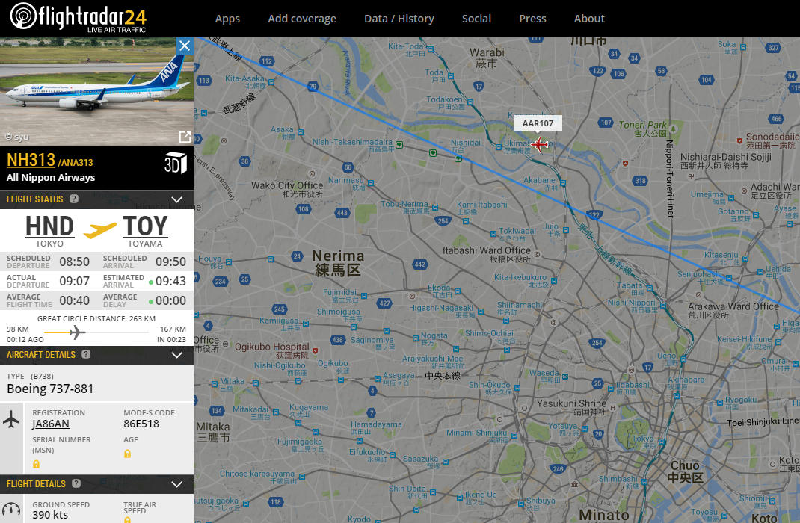Collapse the Flight Details section
The width and height of the screenshot is (800, 523).
pyautogui.click(x=177, y=484)
